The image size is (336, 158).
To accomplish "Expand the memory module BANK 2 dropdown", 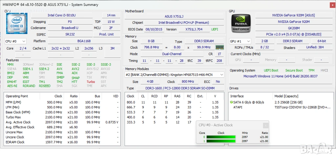I will pyautogui.click(x=221, y=75).
